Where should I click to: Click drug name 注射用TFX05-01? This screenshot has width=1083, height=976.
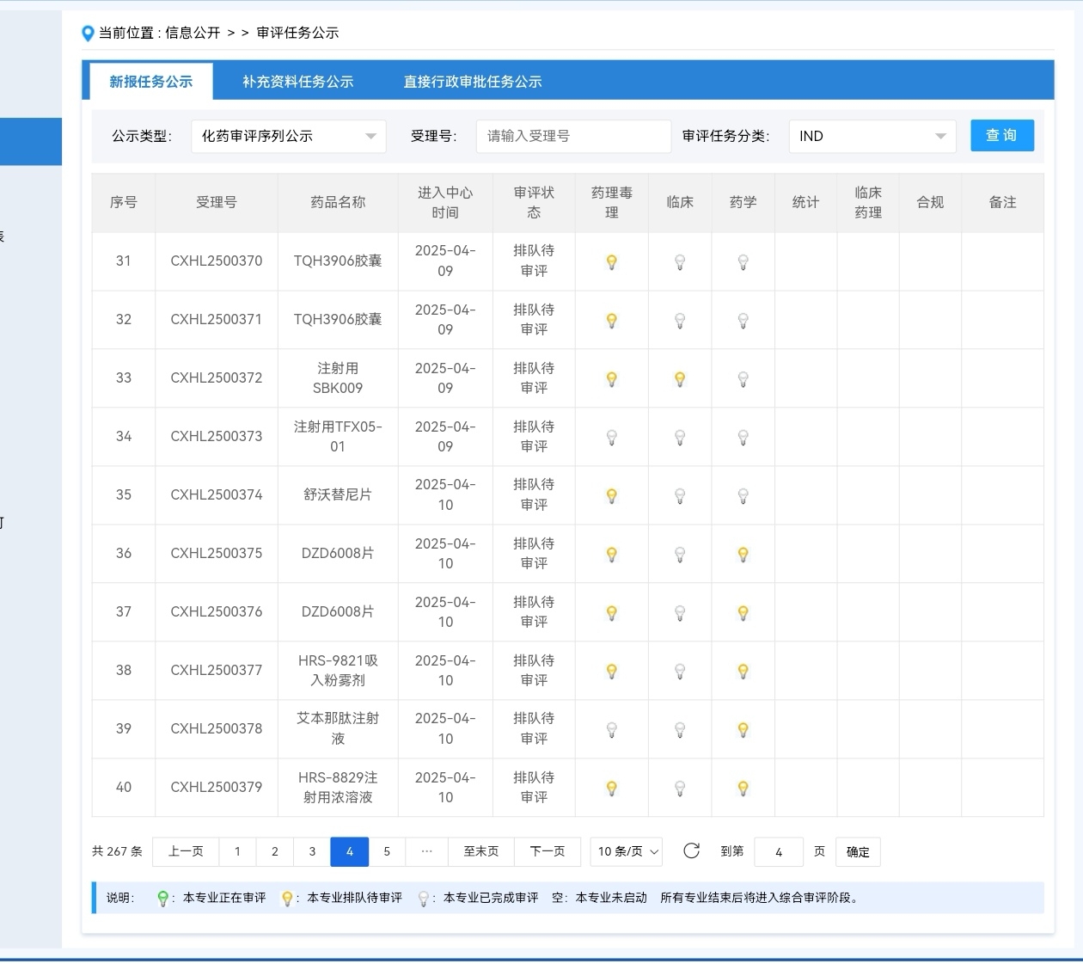[x=338, y=436]
